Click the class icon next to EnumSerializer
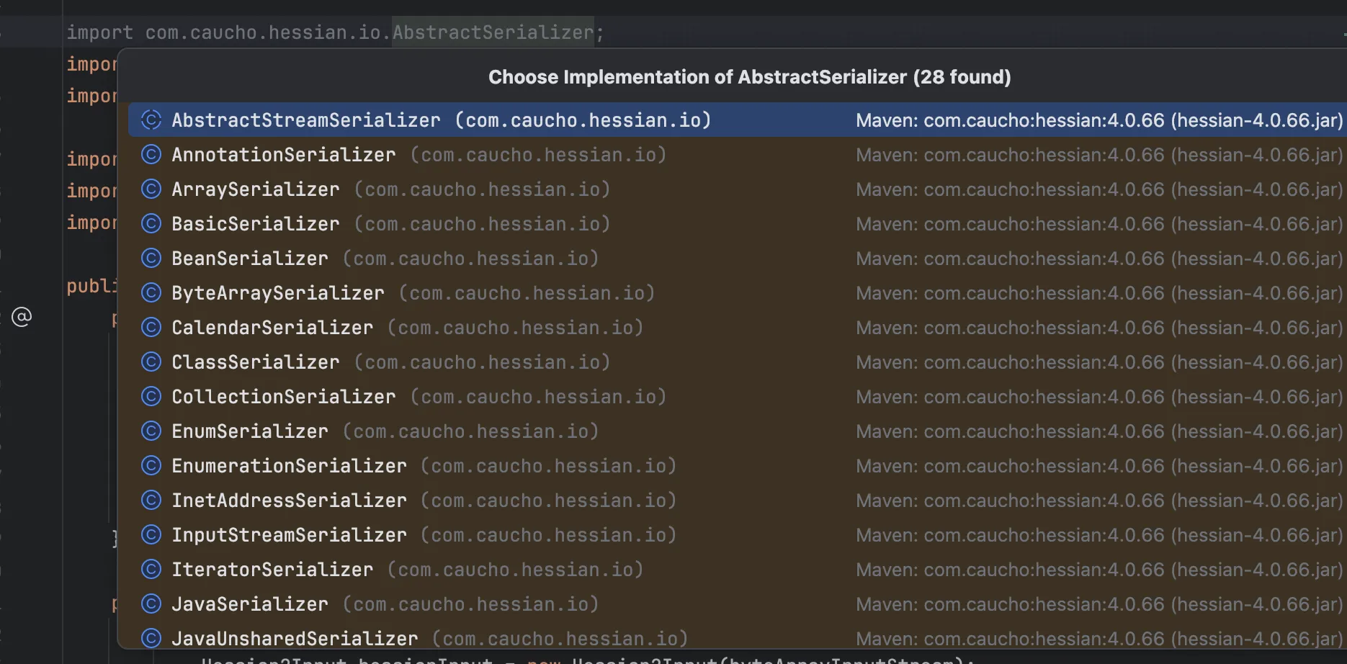 pyautogui.click(x=151, y=431)
